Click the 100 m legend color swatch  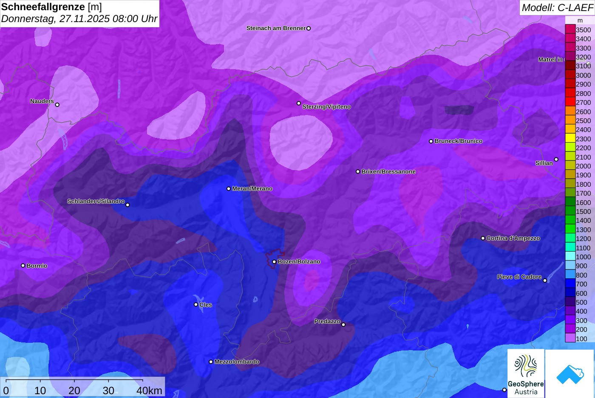[570, 338]
